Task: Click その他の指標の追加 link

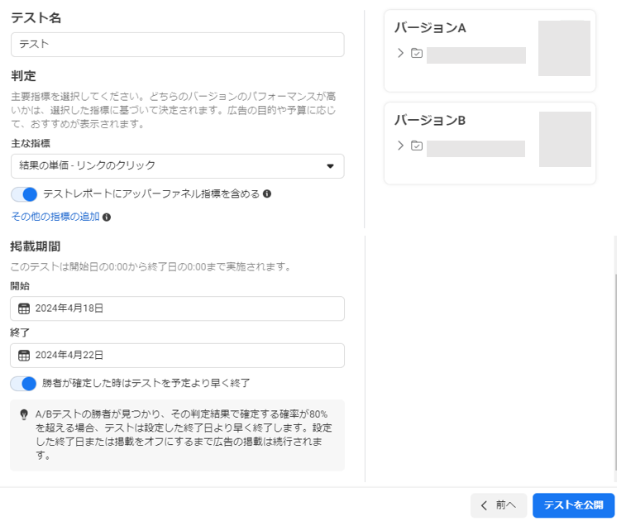Action: coord(55,217)
